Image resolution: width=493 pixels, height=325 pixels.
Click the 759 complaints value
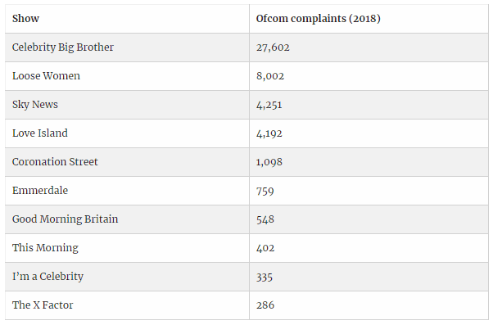coord(265,191)
